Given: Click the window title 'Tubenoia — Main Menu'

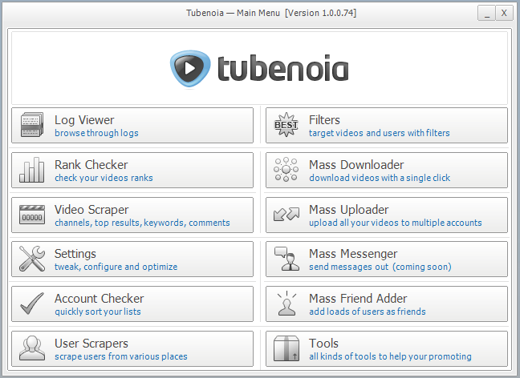Looking at the screenshot, I should (234, 13).
